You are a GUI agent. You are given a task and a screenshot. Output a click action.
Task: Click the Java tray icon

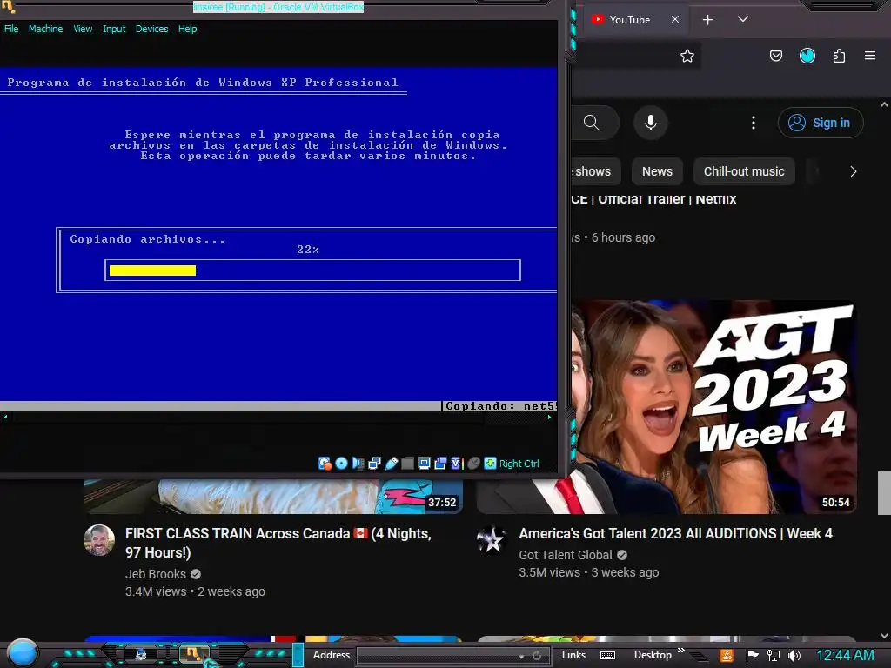727,656
